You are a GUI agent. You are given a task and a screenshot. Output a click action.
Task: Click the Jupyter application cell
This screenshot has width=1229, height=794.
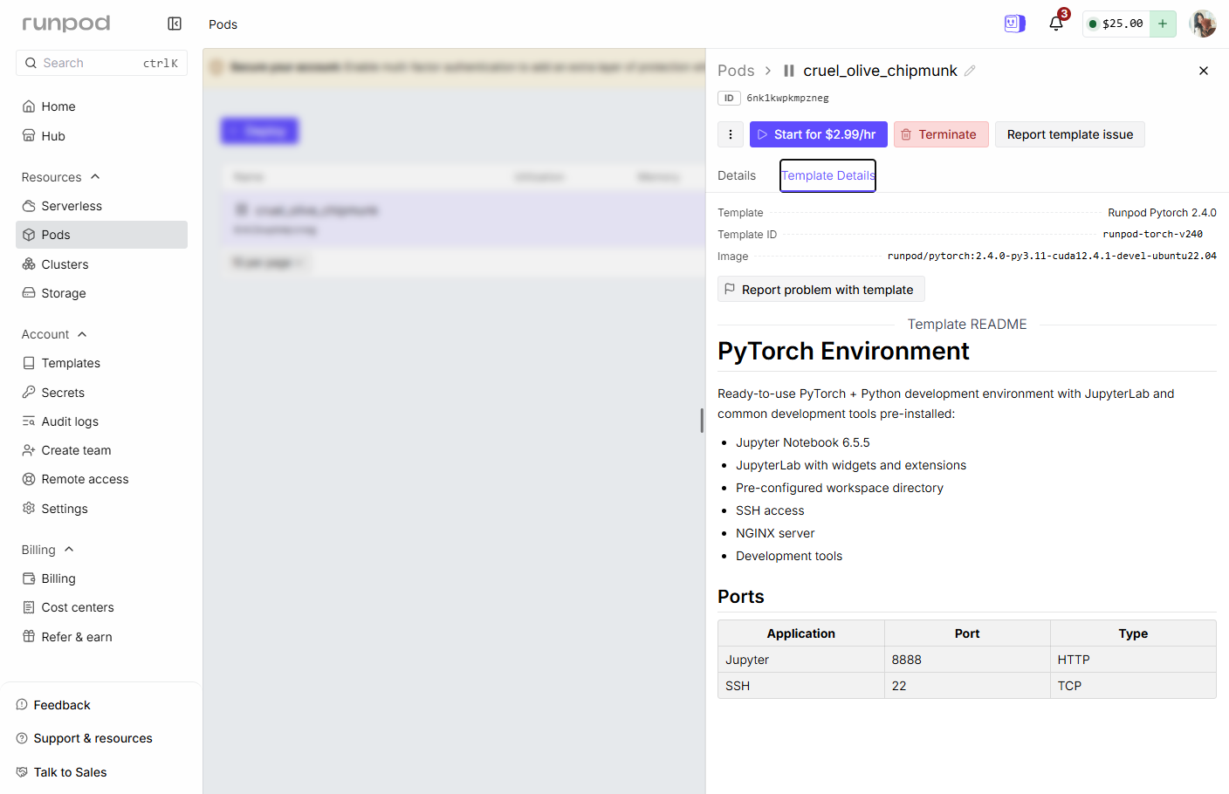[801, 660]
